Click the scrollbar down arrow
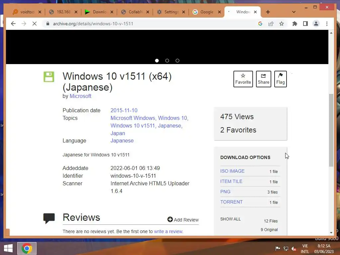Image resolution: width=340 pixels, height=255 pixels. [331, 232]
